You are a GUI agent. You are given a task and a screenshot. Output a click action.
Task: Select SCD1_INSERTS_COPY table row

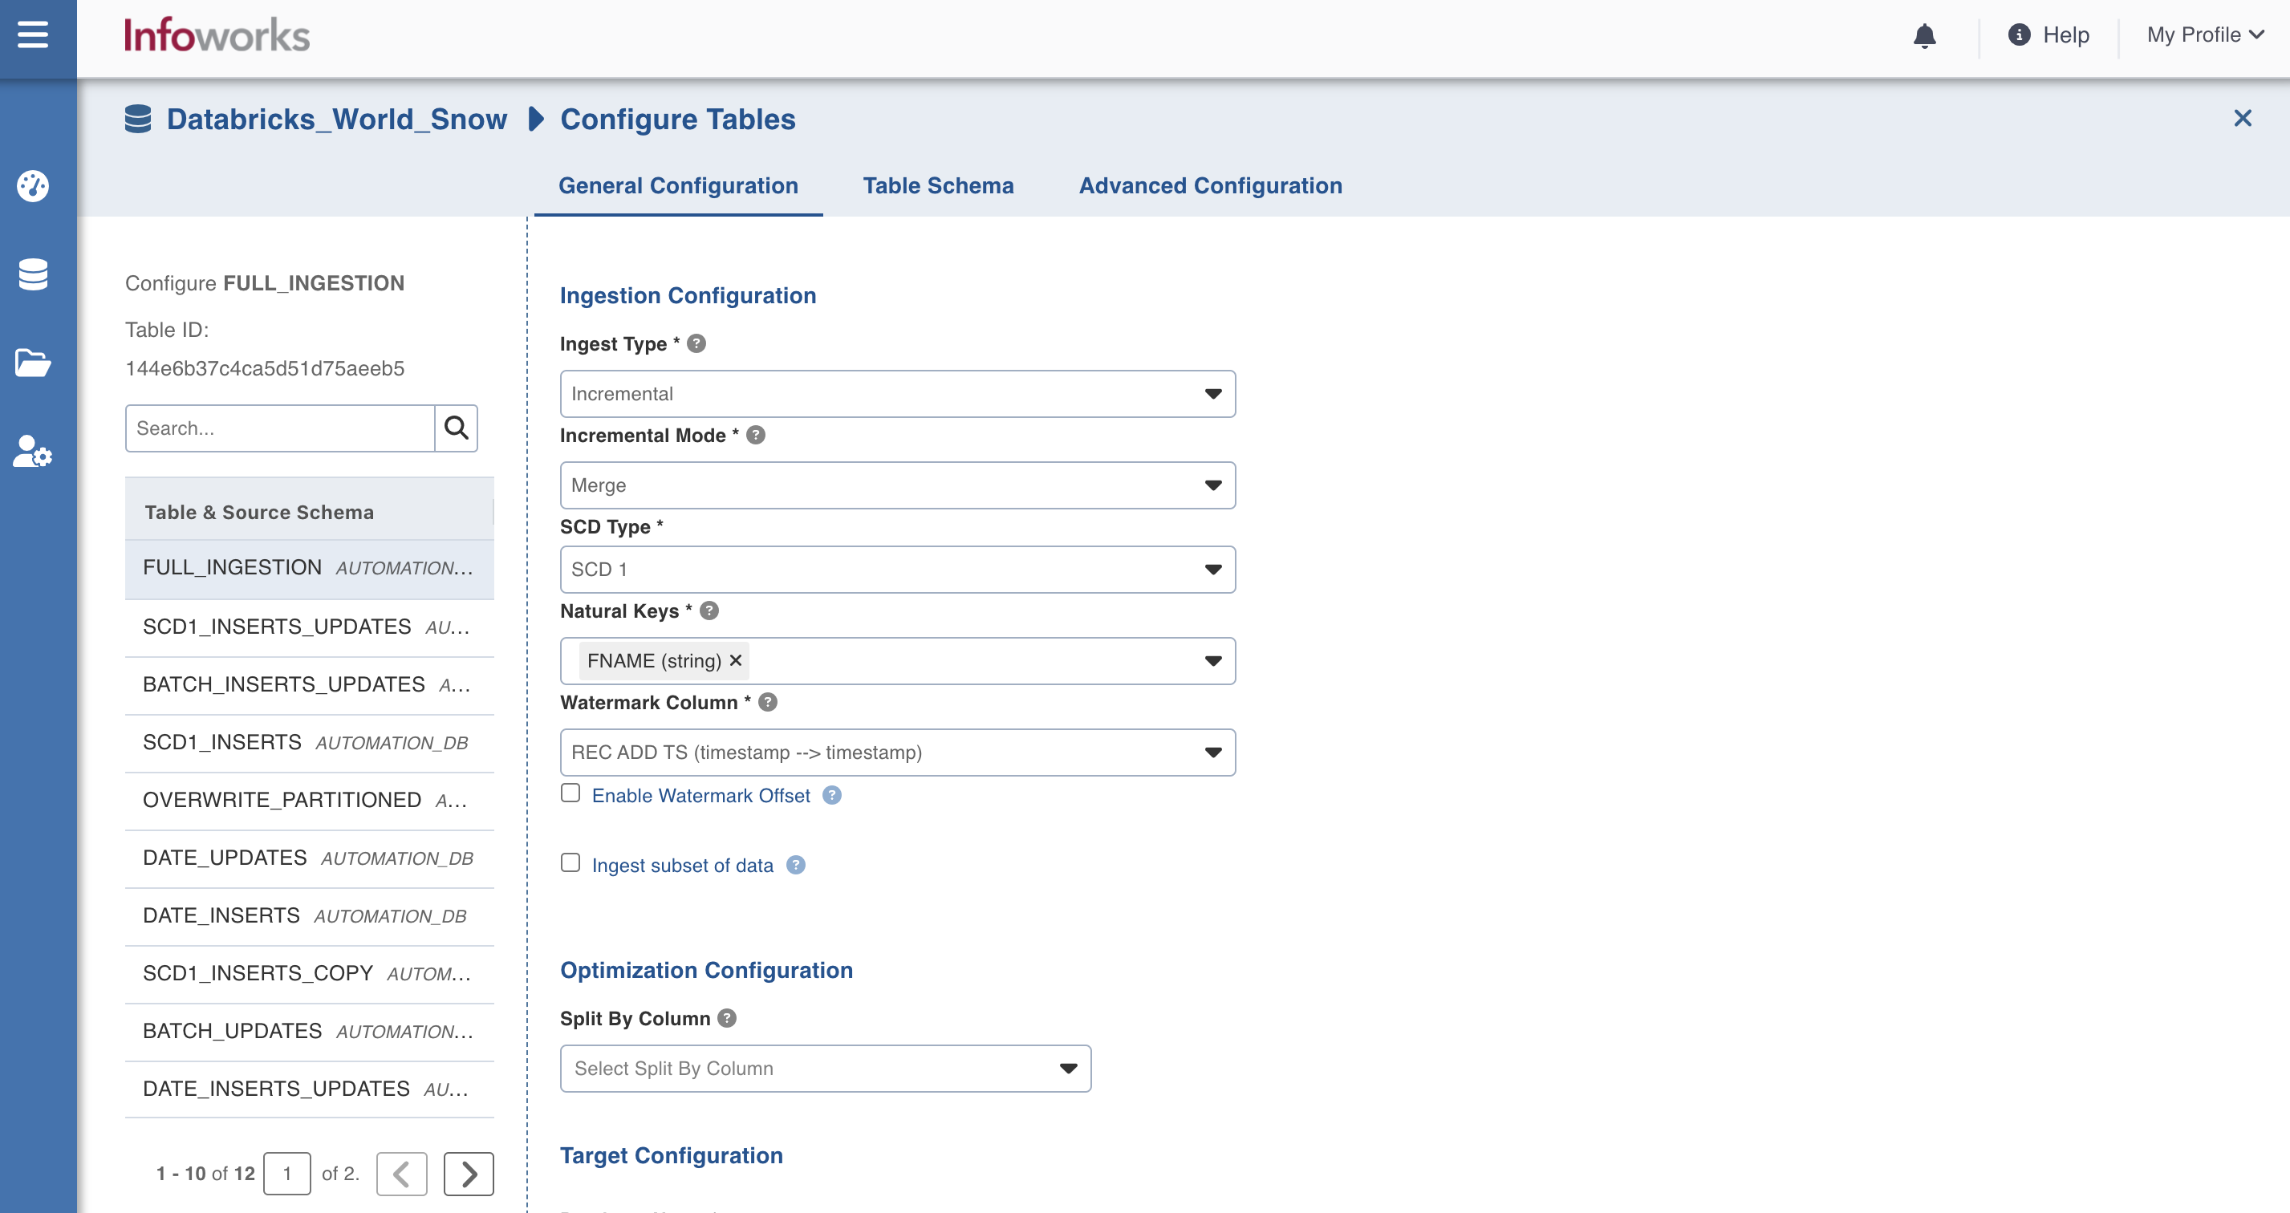(310, 974)
